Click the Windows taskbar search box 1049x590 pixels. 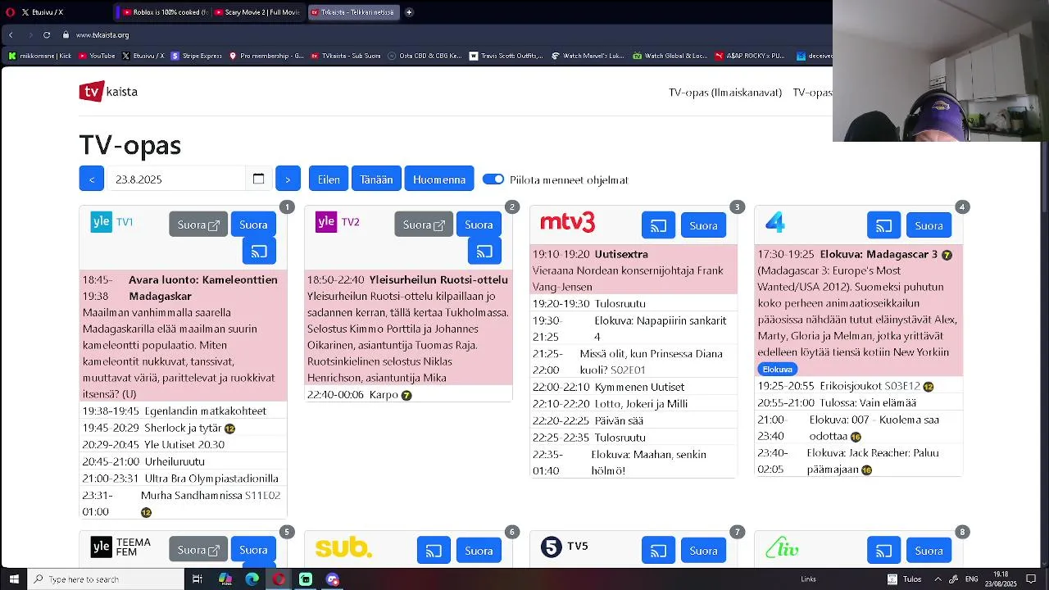click(106, 579)
